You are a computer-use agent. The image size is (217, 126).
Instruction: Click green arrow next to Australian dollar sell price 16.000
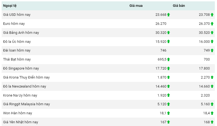(x=212, y=41)
